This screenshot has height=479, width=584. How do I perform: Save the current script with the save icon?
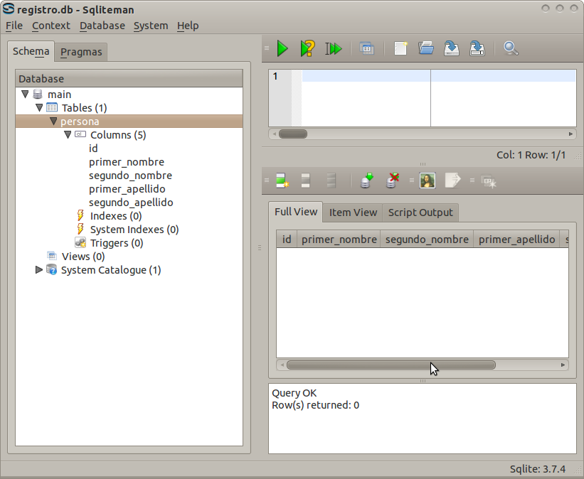pos(452,48)
